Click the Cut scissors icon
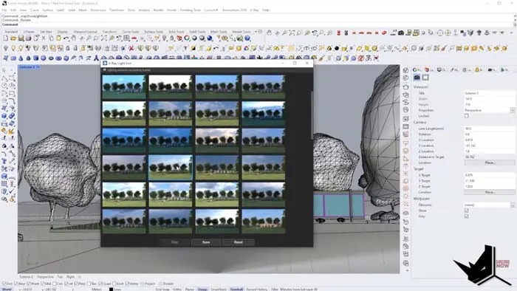Image resolution: width=517 pixels, height=291 pixels. point(44,38)
